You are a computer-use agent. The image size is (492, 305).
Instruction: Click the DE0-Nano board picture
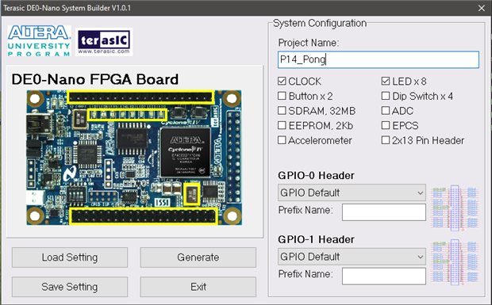point(134,158)
